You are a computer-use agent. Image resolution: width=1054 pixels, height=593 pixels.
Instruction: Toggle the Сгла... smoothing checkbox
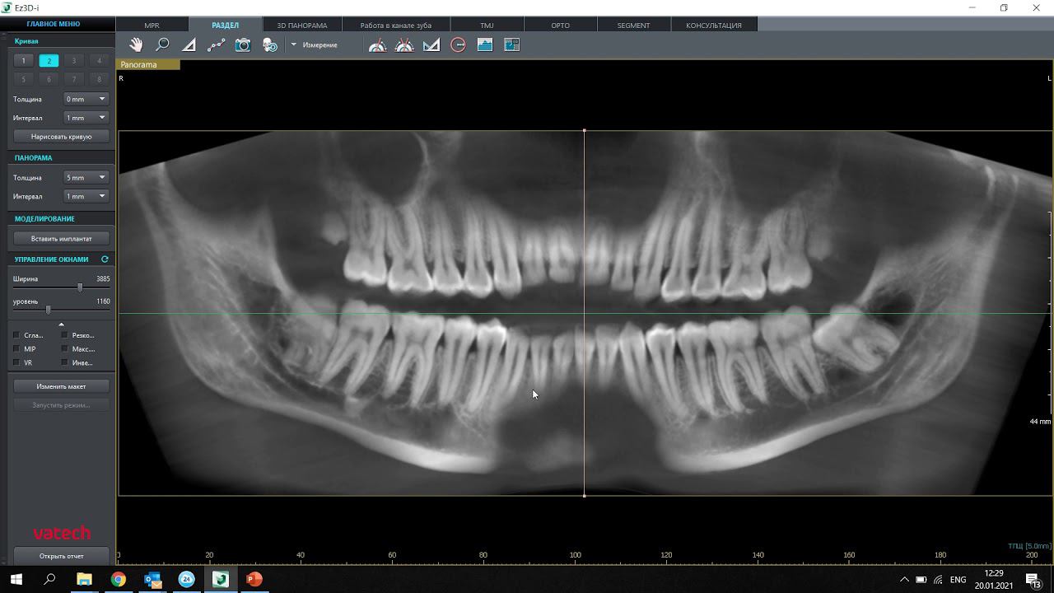click(16, 335)
